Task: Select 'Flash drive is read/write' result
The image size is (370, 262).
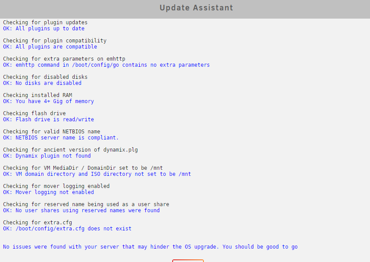Action: (49, 119)
